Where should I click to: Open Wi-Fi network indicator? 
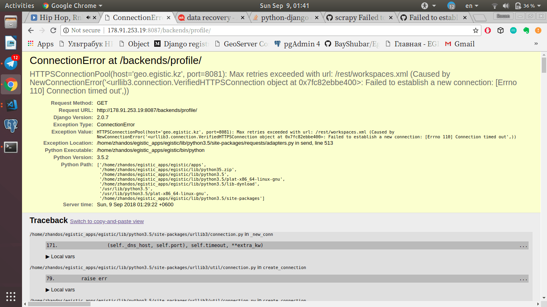(x=495, y=6)
